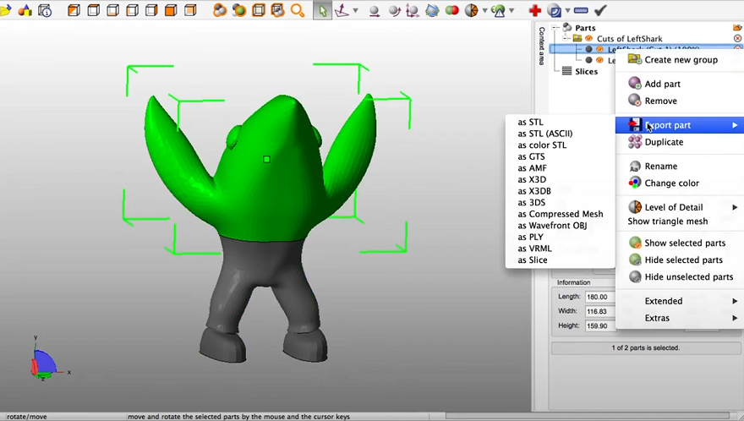Zoom to all parts icon
Viewport: 744px width, 421px height.
(x=220, y=10)
